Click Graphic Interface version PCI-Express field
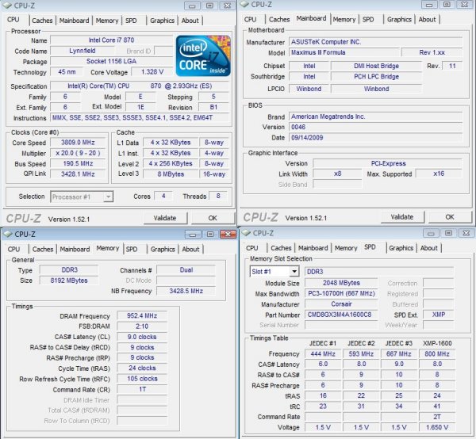Screen dimensions: 476x439 388,163
